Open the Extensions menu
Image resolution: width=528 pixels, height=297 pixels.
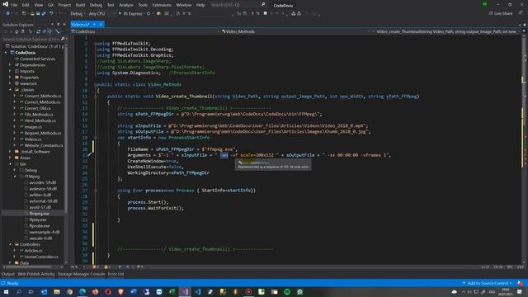pyautogui.click(x=162, y=5)
